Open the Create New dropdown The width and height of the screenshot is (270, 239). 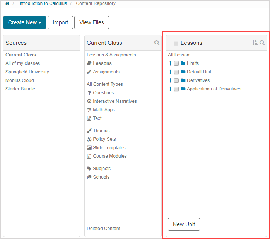coord(25,22)
